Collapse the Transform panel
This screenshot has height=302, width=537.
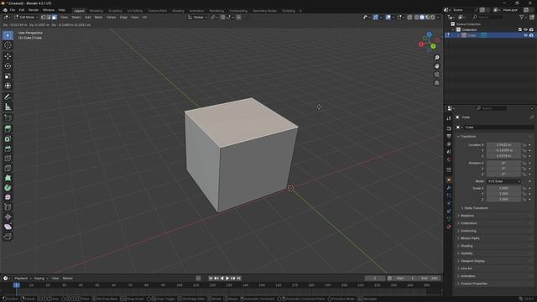click(468, 136)
